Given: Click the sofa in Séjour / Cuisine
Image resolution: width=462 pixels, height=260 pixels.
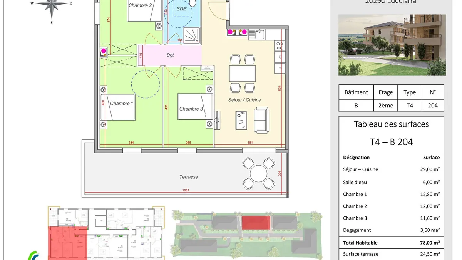Looking at the screenshot, I should tap(261, 121).
